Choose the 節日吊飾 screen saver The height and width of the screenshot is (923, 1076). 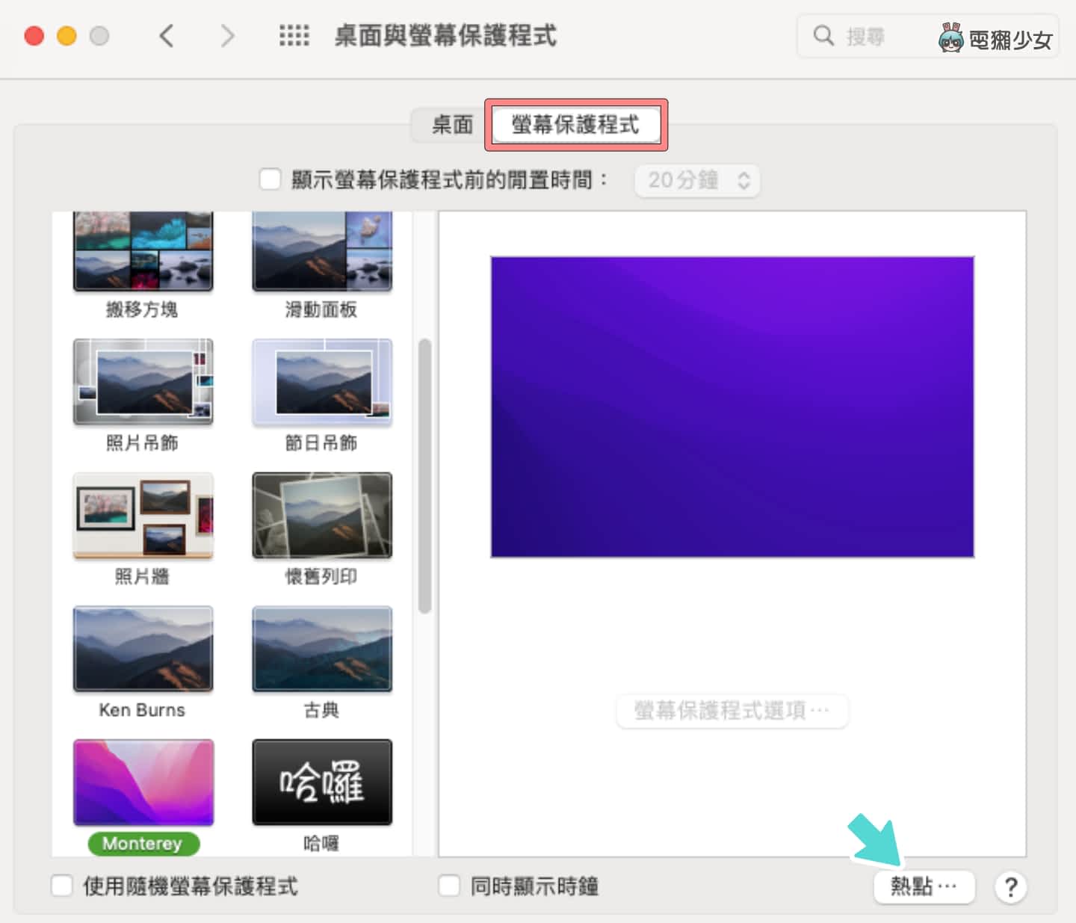[x=322, y=382]
